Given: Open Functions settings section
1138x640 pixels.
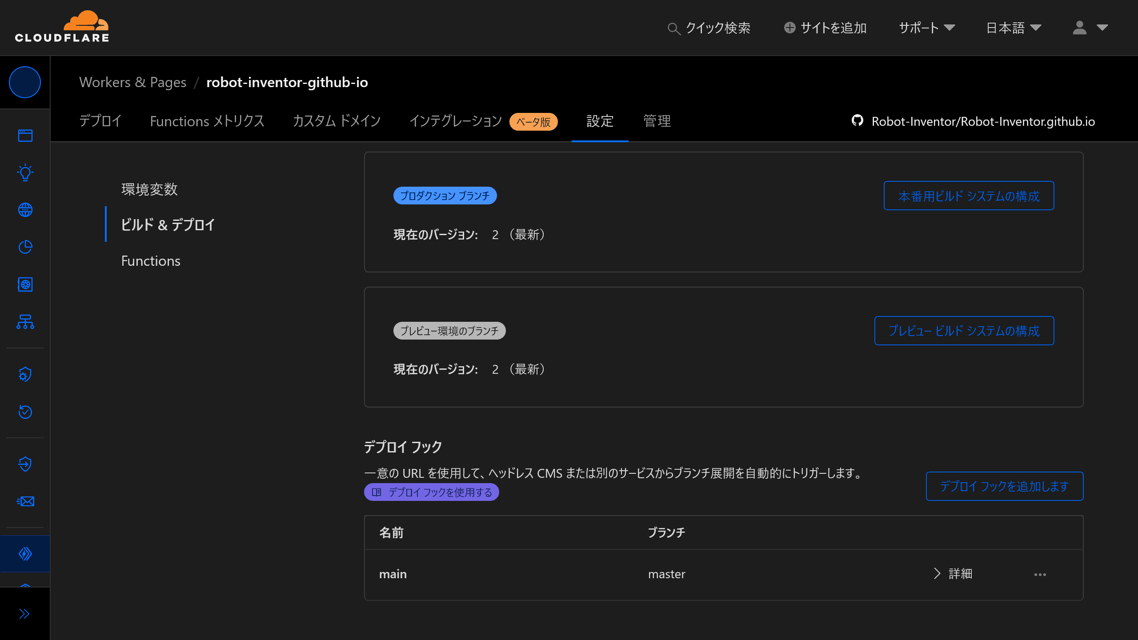Looking at the screenshot, I should click(151, 261).
